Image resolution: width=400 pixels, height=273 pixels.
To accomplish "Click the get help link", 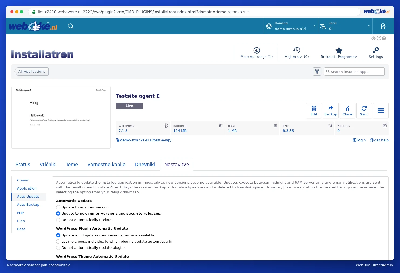I will 379,140.
